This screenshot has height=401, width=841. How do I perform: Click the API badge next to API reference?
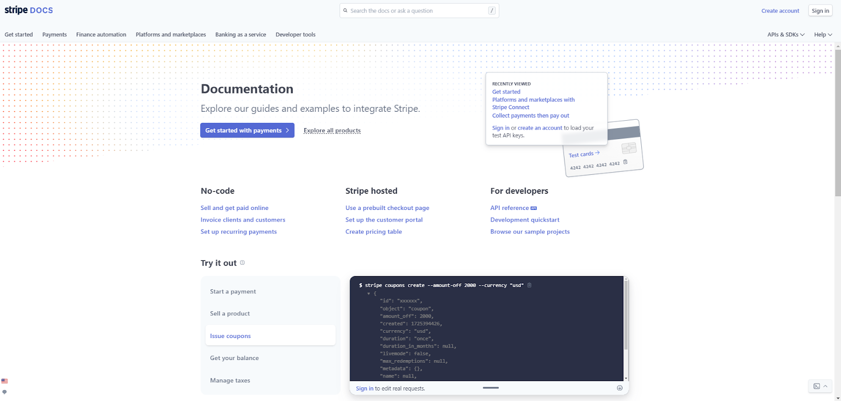534,208
